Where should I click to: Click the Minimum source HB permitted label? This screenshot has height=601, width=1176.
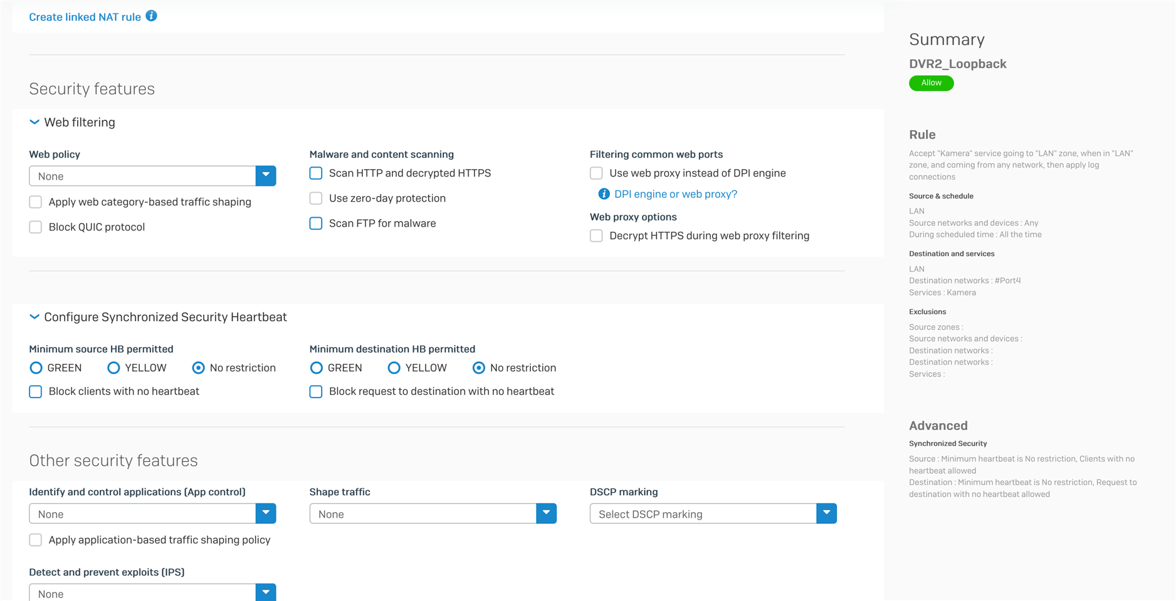pyautogui.click(x=101, y=349)
